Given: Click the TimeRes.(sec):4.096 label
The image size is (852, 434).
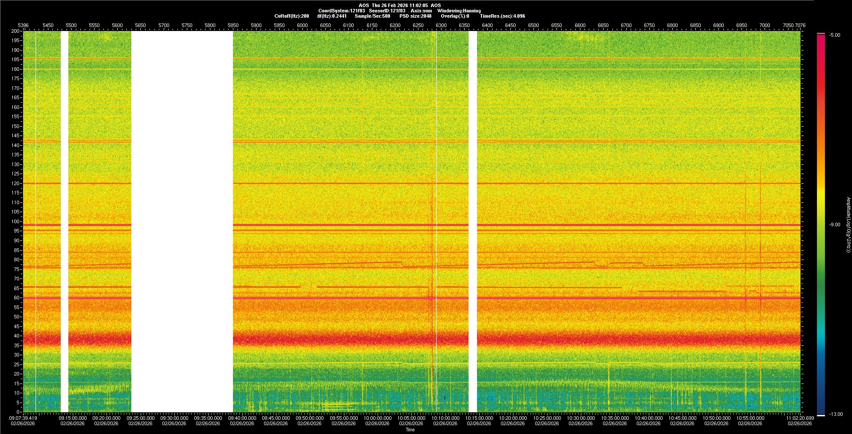Looking at the screenshot, I should click(x=502, y=16).
